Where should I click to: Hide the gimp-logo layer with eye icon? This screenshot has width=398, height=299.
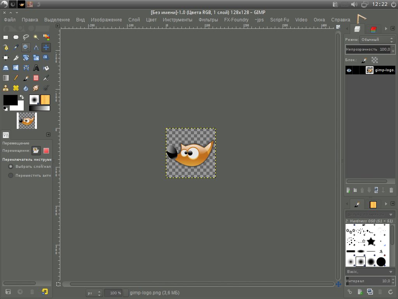click(x=349, y=70)
